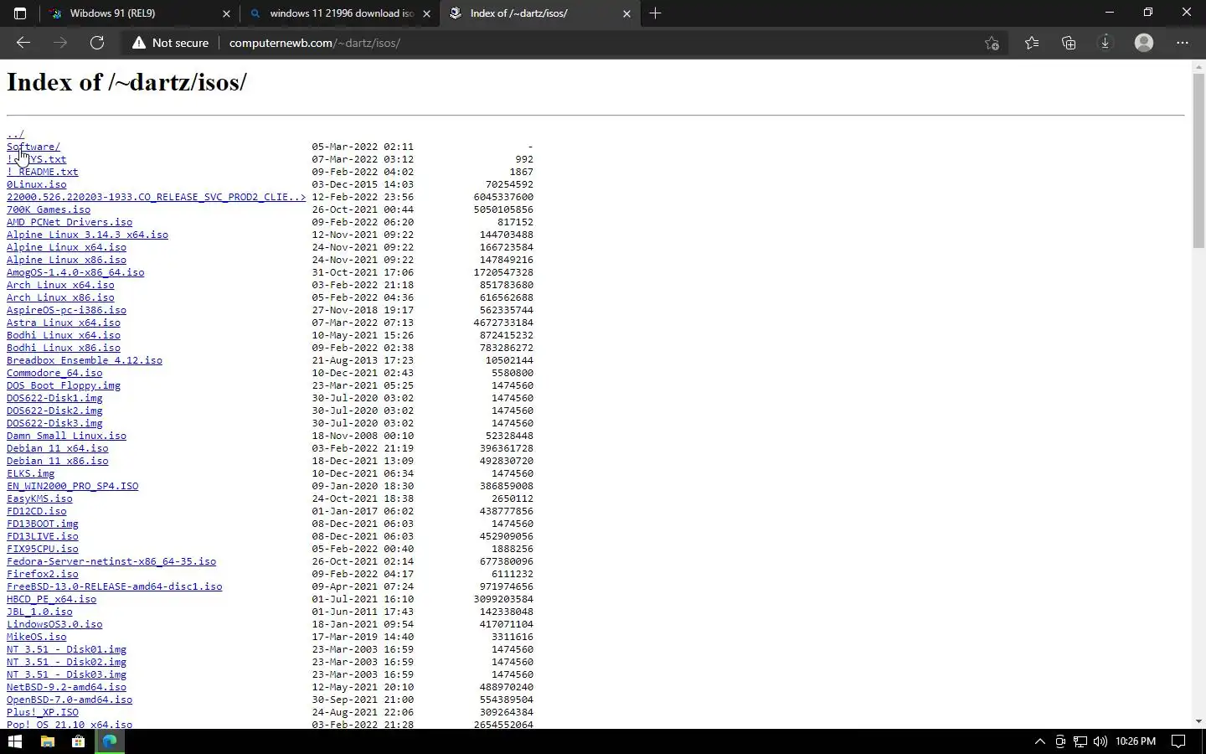Download Bodhi_Linux_x86.iso
The width and height of the screenshot is (1206, 754).
tap(64, 348)
